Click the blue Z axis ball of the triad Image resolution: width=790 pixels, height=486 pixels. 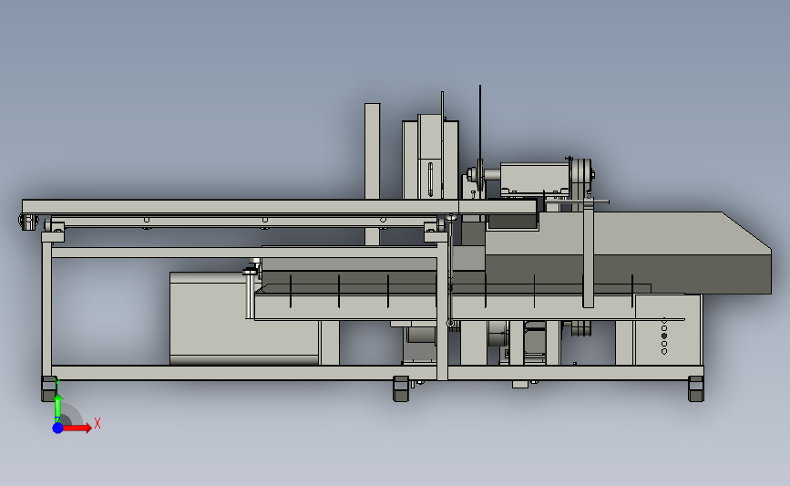(57, 428)
